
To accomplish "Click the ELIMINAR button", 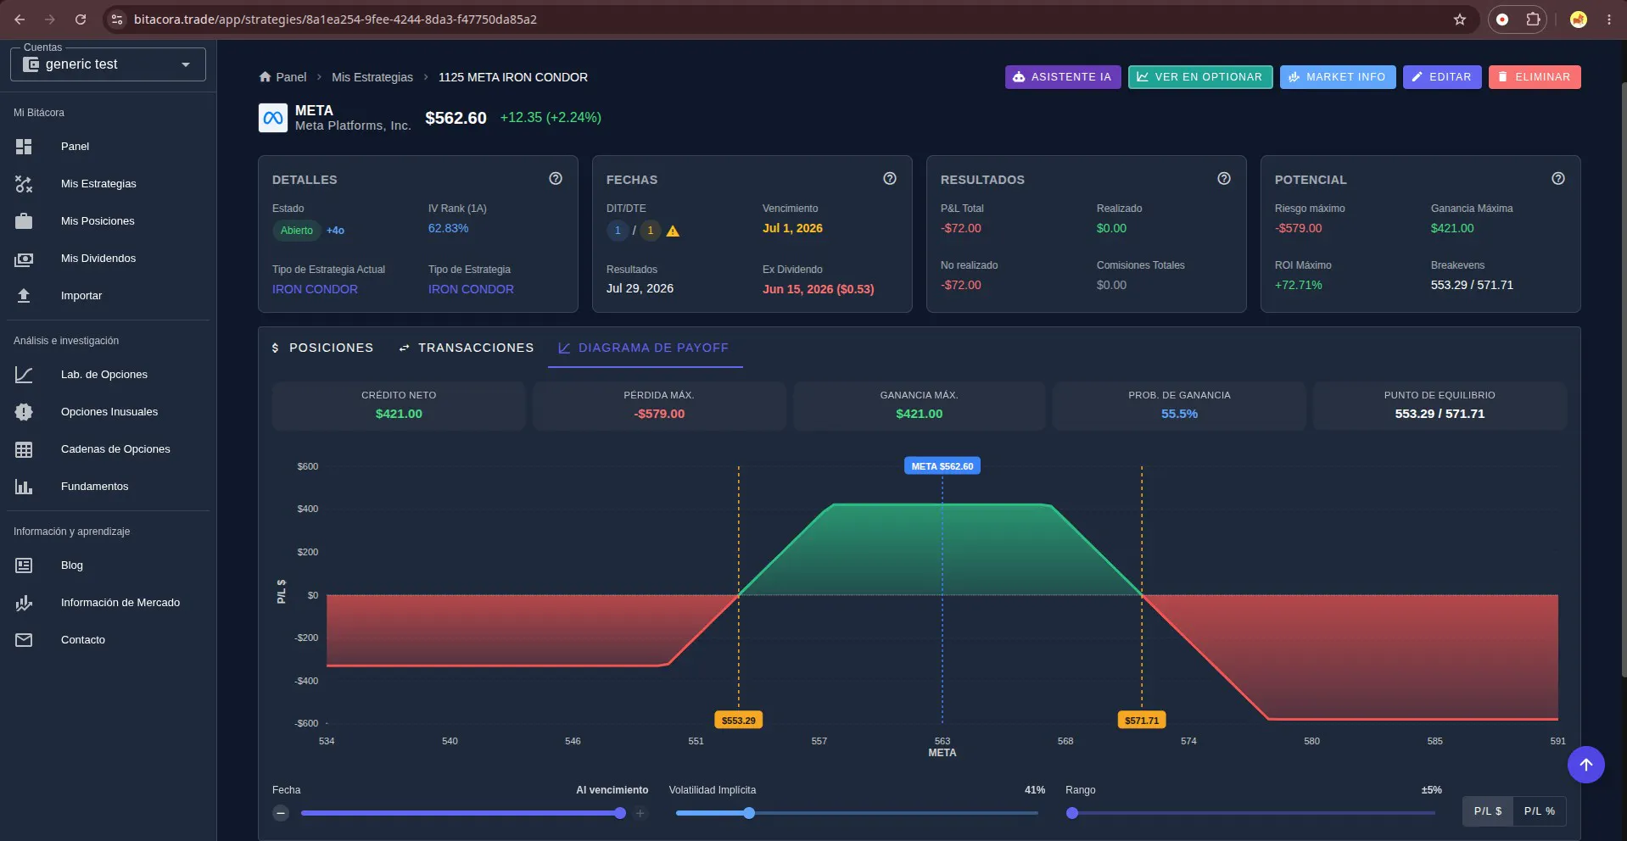I will tap(1535, 77).
